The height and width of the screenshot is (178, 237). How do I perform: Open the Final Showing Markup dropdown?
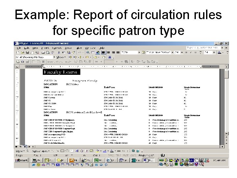(x=54, y=57)
